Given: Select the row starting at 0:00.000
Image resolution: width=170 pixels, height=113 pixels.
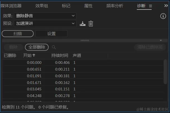Looking at the screenshot, I should point(82,62).
